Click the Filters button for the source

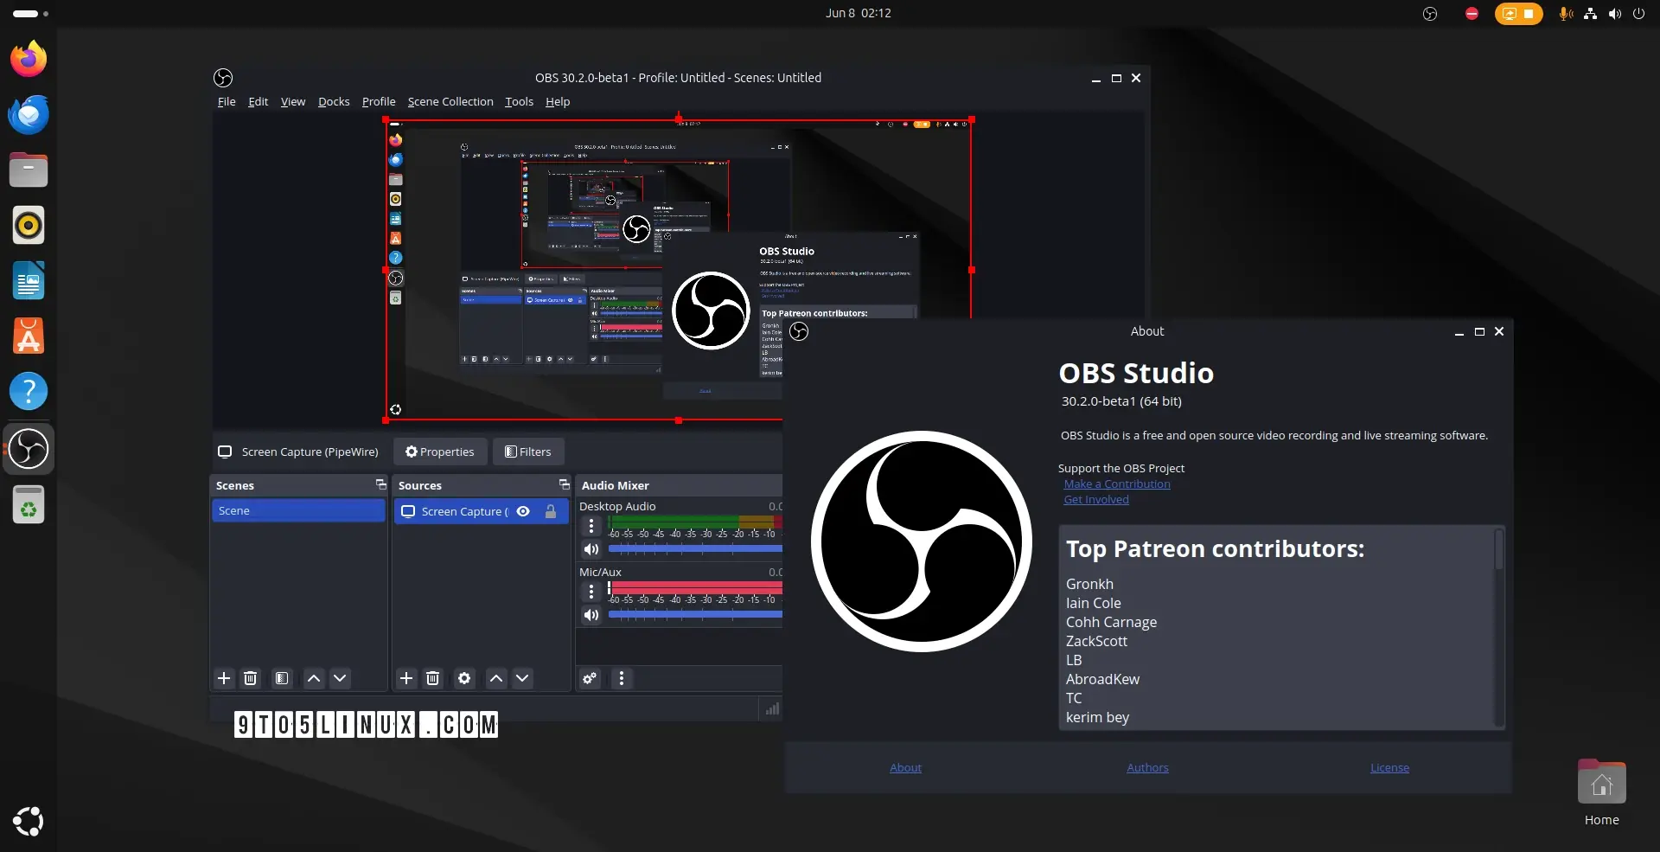coord(528,452)
